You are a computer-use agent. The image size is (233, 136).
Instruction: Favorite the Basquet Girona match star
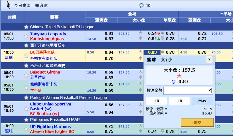coord(26,75)
